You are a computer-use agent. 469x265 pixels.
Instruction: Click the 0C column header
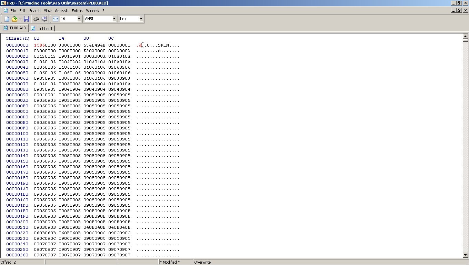111,38
